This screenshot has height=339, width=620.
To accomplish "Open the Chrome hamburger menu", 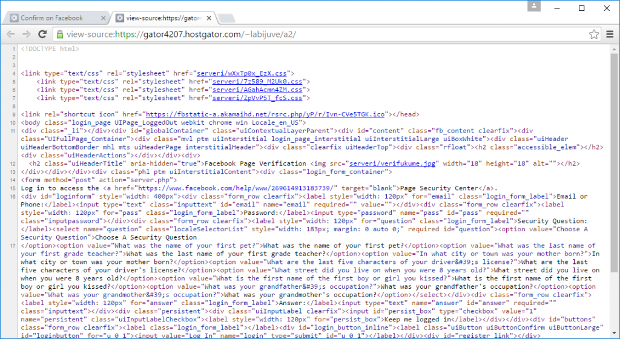I will coord(610,35).
